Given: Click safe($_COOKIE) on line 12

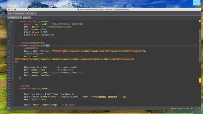Looking at the screenshot, I should tap(45, 35).
